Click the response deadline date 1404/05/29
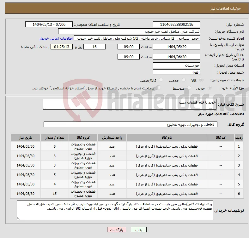This screenshot has width=249, height=238. click(176, 47)
